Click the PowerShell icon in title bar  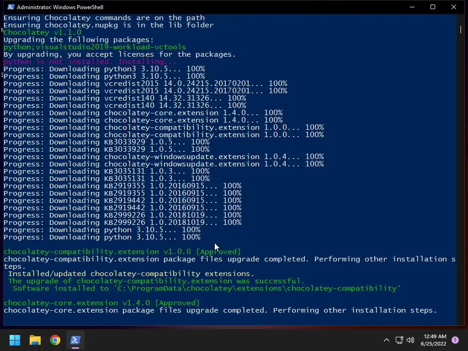point(11,7)
